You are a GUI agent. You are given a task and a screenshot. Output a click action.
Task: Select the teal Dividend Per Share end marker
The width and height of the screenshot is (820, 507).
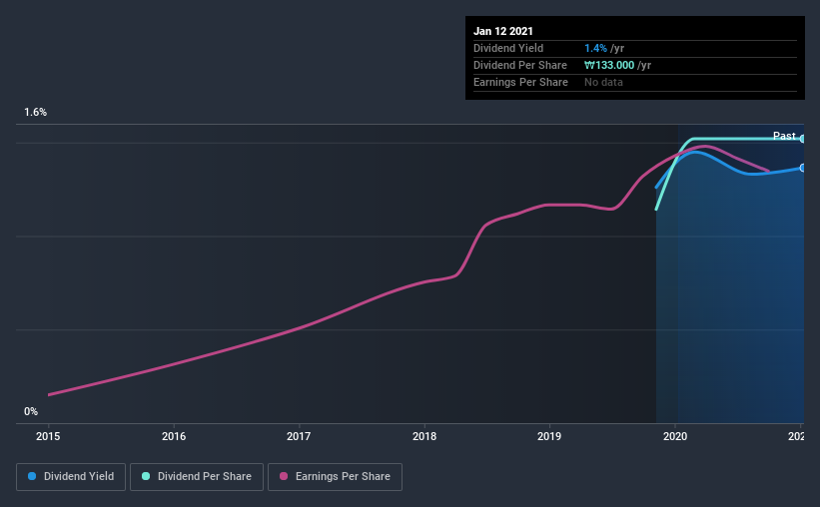click(x=802, y=139)
